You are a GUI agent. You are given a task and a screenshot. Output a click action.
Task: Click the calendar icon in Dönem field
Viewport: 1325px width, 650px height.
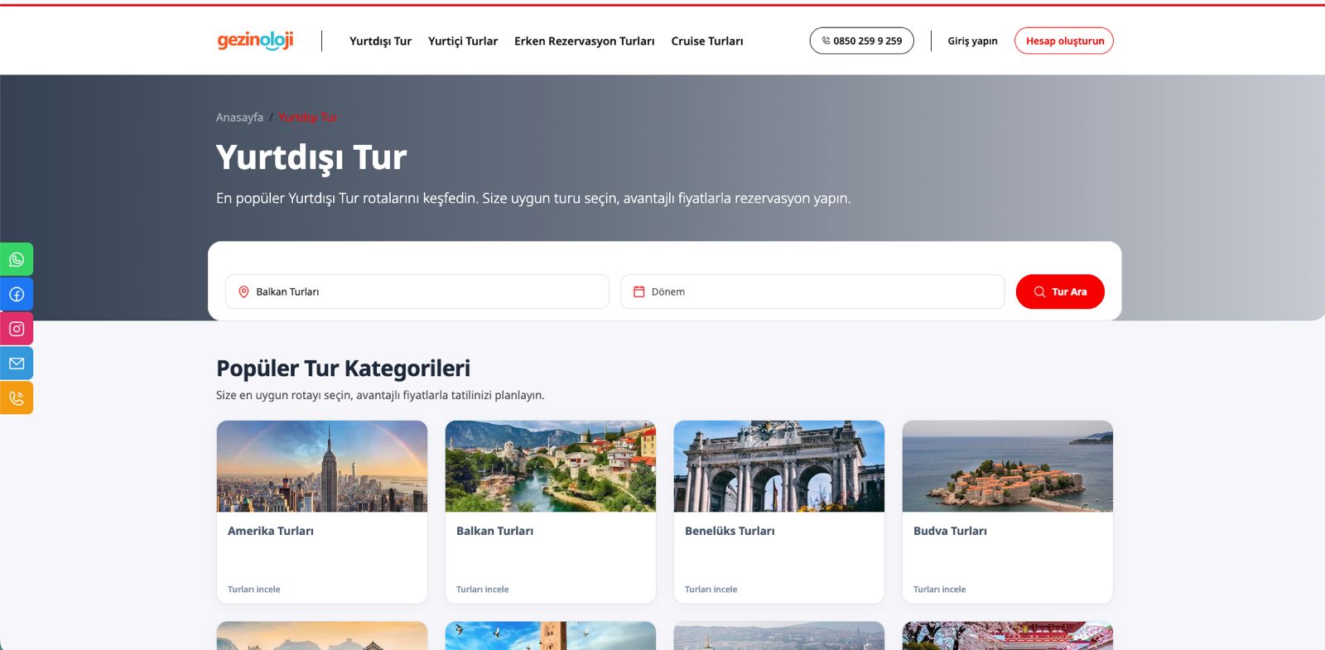pos(638,291)
